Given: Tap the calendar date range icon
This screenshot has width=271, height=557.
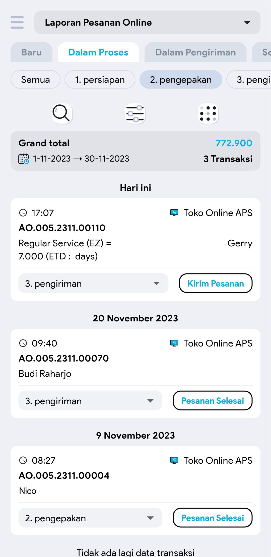Looking at the screenshot, I should (x=24, y=159).
